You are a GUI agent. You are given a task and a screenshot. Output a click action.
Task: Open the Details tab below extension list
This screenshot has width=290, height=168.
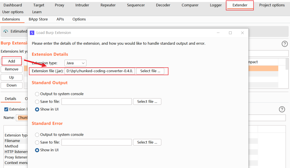[x=10, y=99]
